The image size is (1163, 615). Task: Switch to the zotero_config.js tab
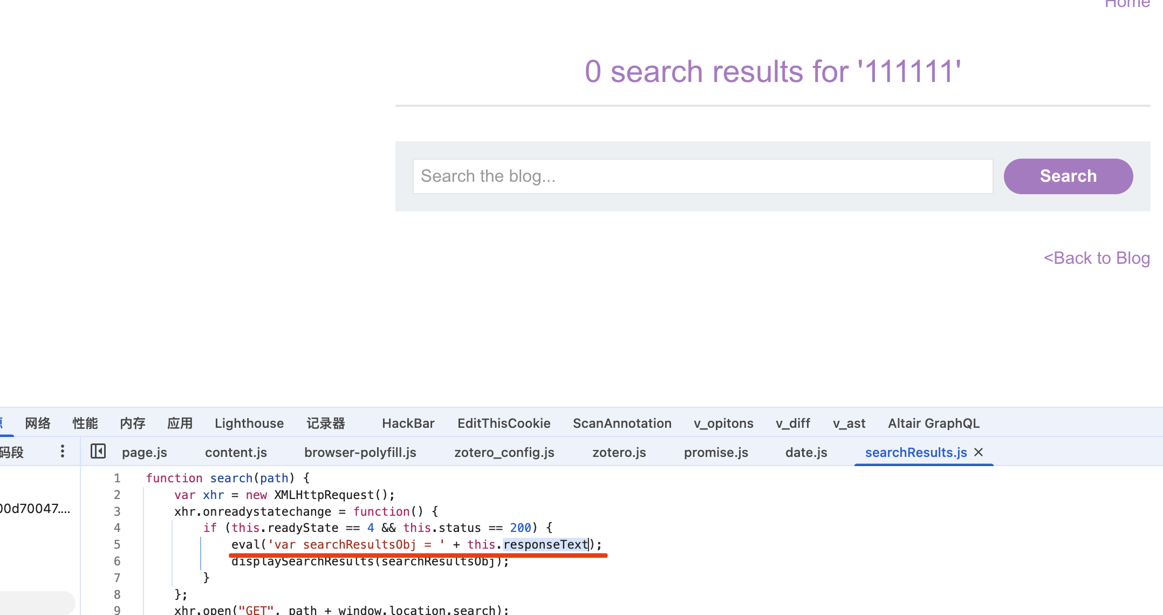(504, 453)
